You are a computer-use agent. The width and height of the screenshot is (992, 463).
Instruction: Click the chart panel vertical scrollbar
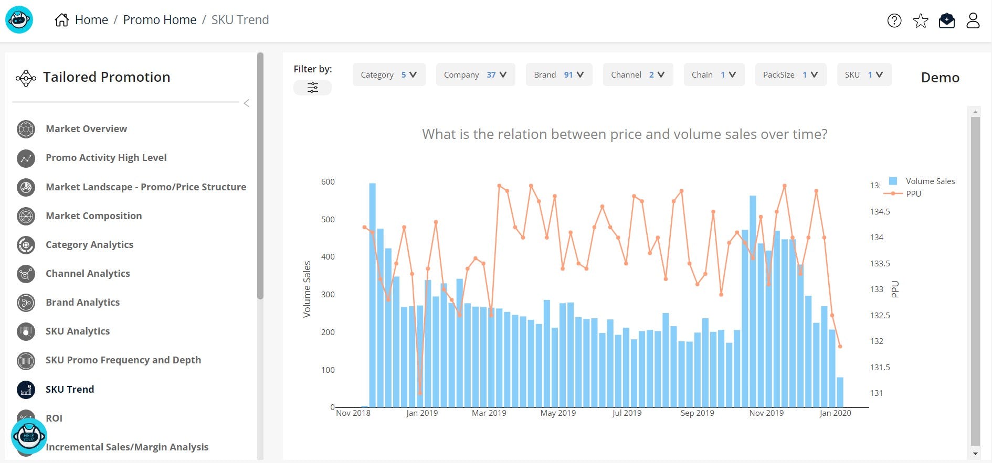click(975, 278)
